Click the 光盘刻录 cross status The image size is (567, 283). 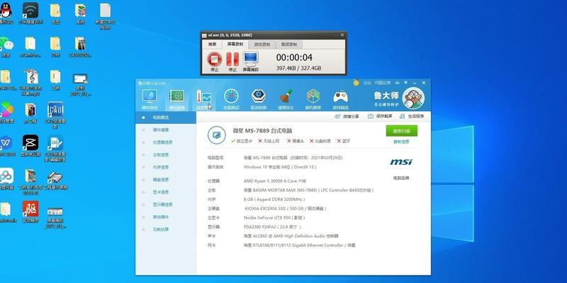pyautogui.click(x=320, y=141)
